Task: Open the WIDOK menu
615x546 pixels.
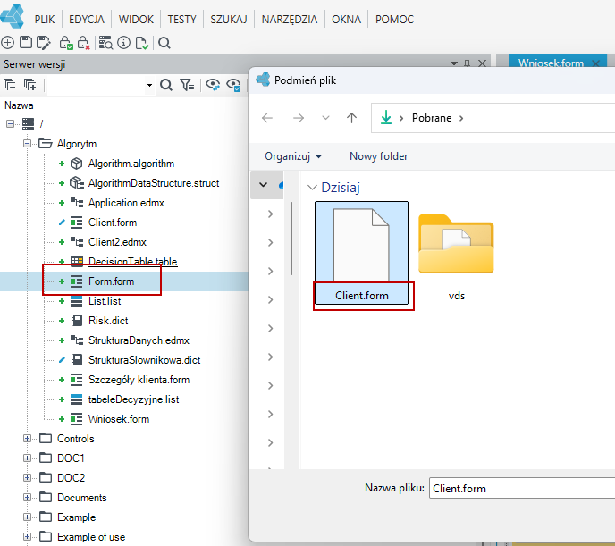Action: 136,19
